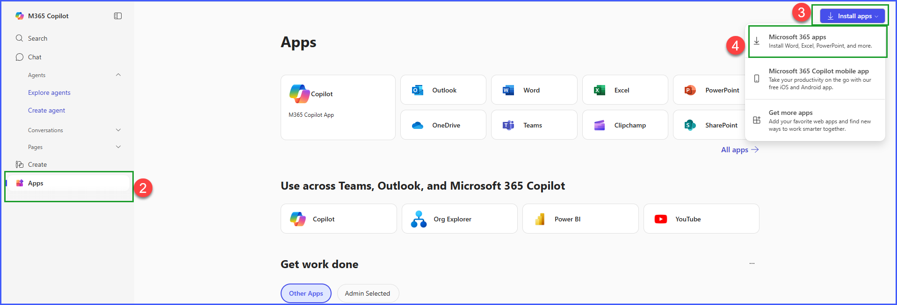Open the Outlook app tile
This screenshot has width=897, height=305.
tap(443, 90)
